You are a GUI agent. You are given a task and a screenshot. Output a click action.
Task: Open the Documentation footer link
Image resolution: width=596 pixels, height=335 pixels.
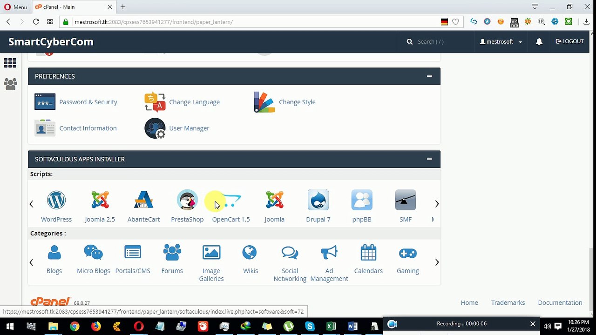tap(560, 302)
